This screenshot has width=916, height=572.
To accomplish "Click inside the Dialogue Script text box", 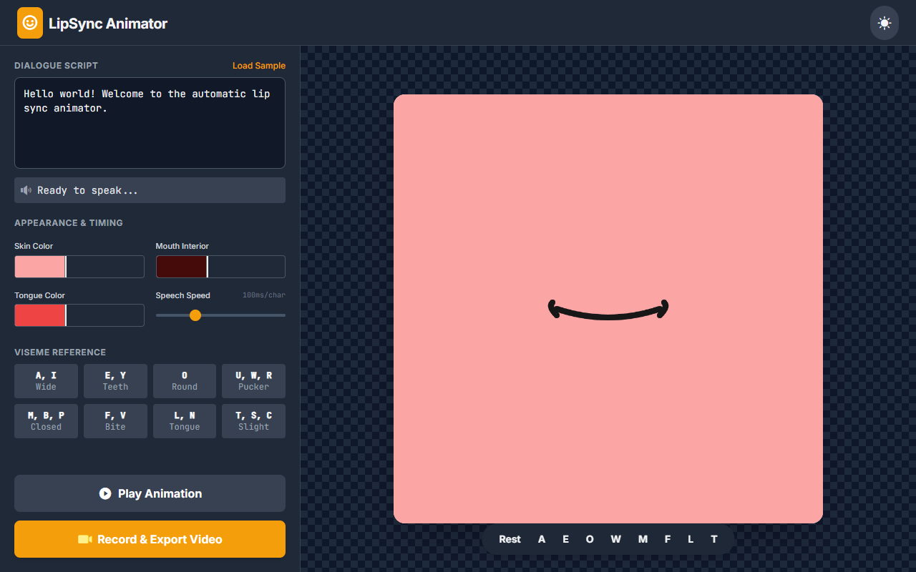I will pyautogui.click(x=150, y=122).
